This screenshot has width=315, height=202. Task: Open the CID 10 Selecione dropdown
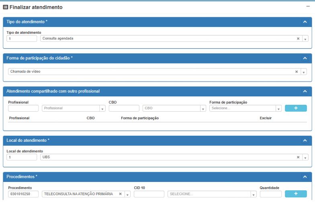pos(254,194)
